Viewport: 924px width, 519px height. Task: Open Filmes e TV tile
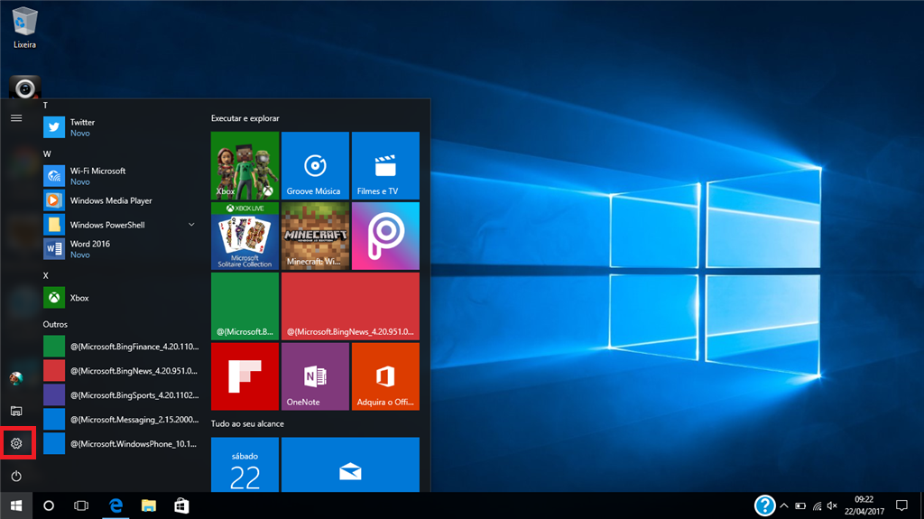pos(385,166)
